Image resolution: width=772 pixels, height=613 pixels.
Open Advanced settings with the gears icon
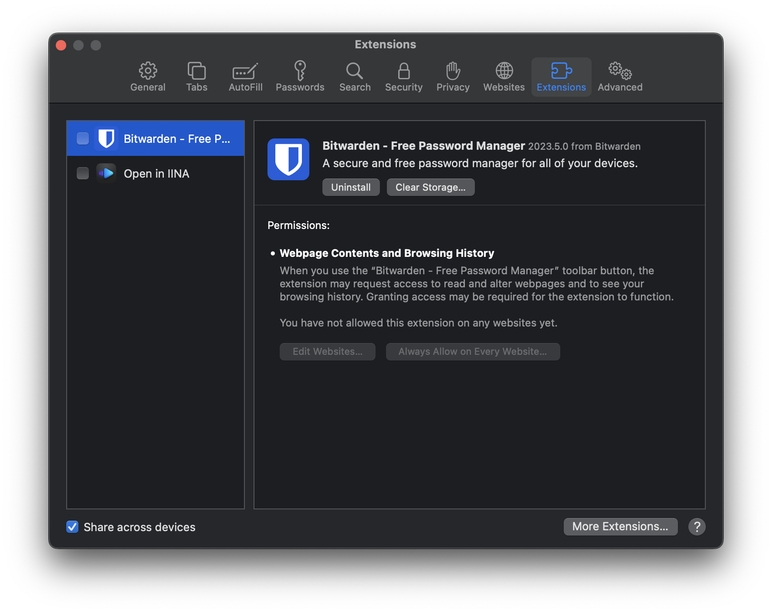point(620,71)
